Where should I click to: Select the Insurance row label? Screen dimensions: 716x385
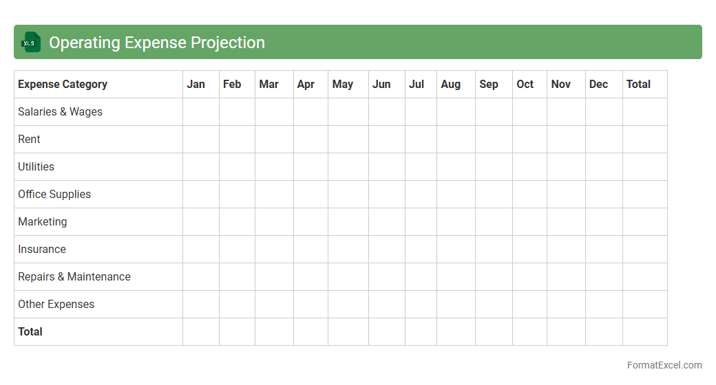tap(42, 250)
